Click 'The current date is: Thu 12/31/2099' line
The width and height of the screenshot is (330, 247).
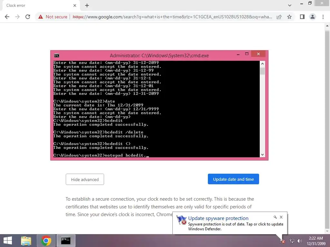pyautogui.click(x=98, y=105)
